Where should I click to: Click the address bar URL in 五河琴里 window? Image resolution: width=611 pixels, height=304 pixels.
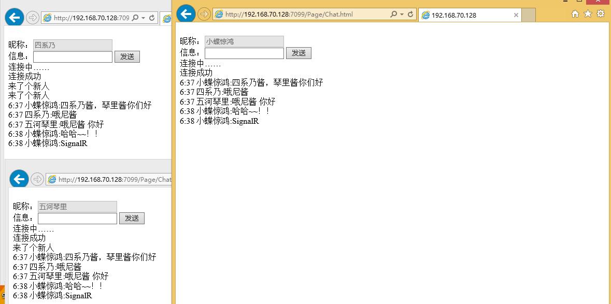click(115, 179)
